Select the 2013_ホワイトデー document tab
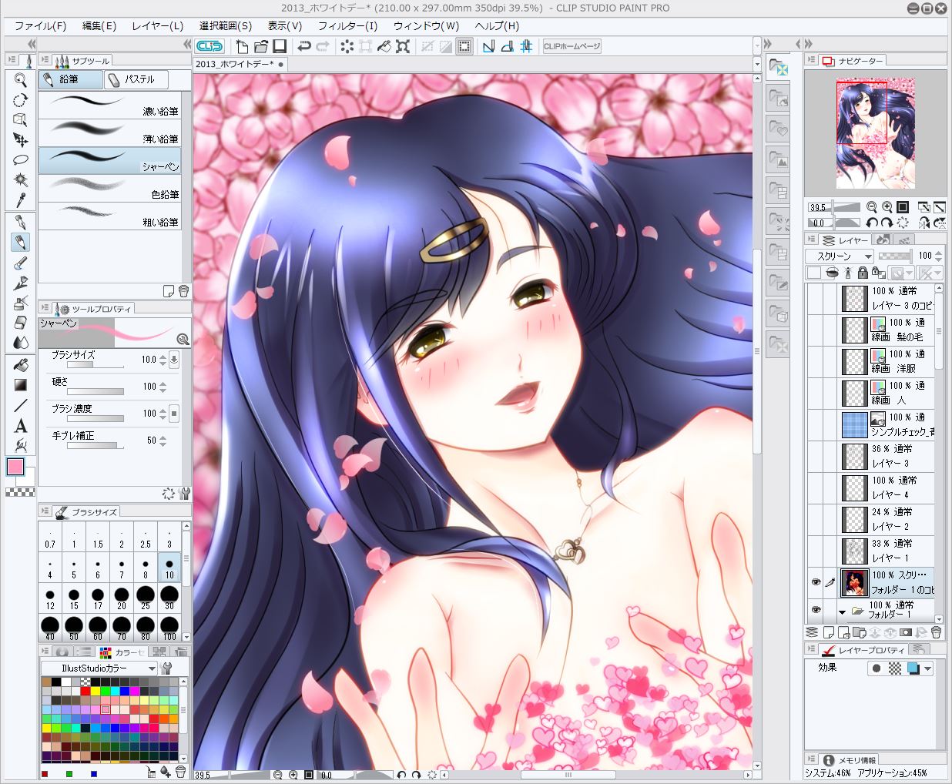 click(239, 64)
